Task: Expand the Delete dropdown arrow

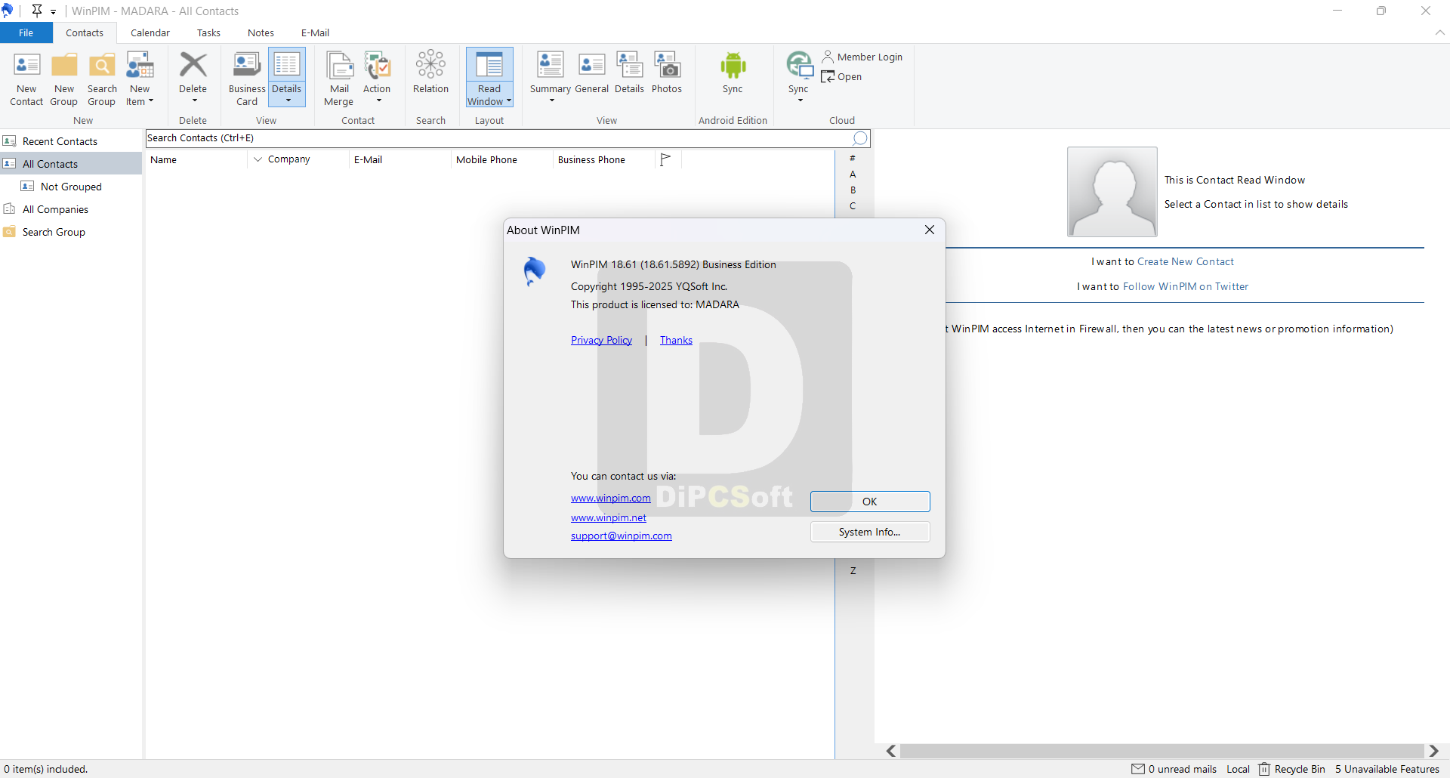Action: pos(194,100)
